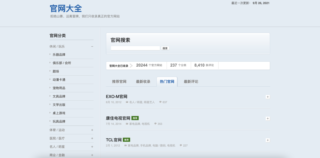Open the TCL官网 entry title
The width and height of the screenshot is (320, 158).
114,140
